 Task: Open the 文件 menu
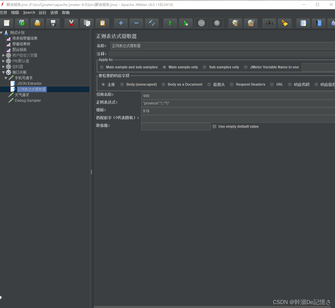4,13
